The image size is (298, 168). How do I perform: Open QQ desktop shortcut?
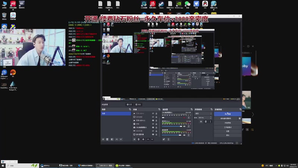coord(205,4)
